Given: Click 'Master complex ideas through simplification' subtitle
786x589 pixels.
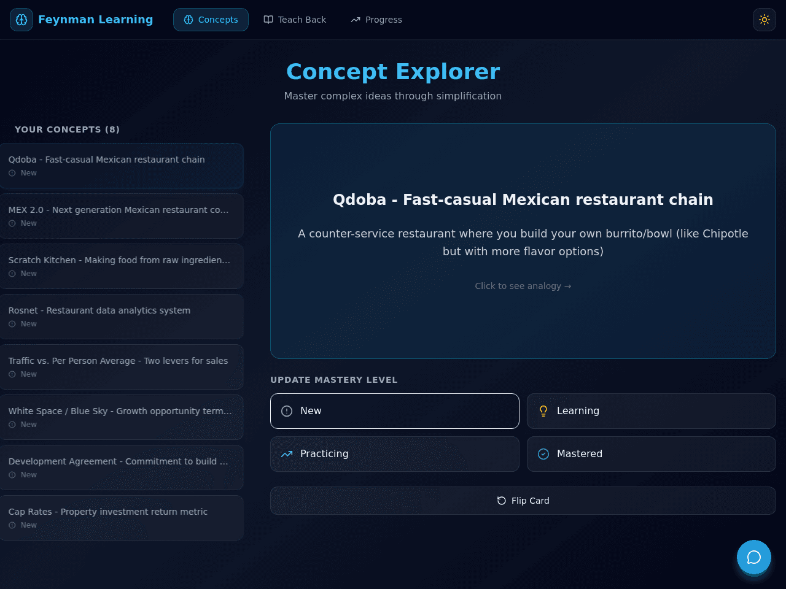Looking at the screenshot, I should (393, 96).
